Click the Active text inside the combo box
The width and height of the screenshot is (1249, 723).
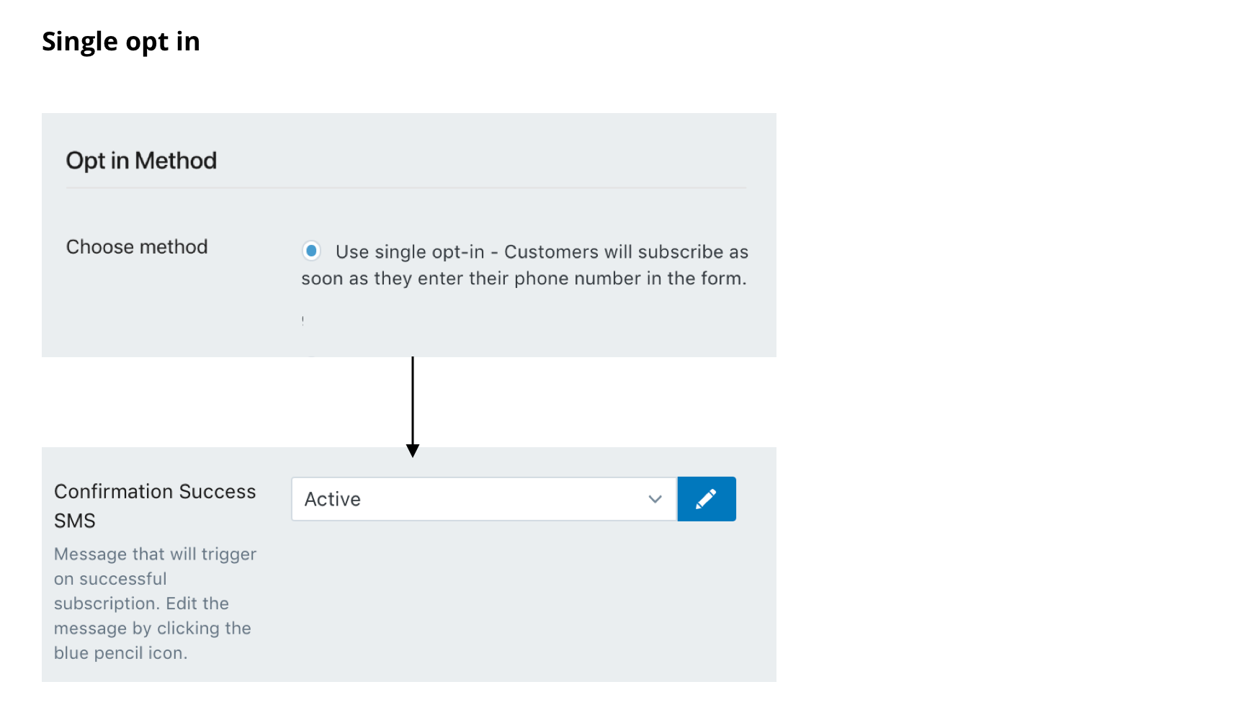(333, 499)
